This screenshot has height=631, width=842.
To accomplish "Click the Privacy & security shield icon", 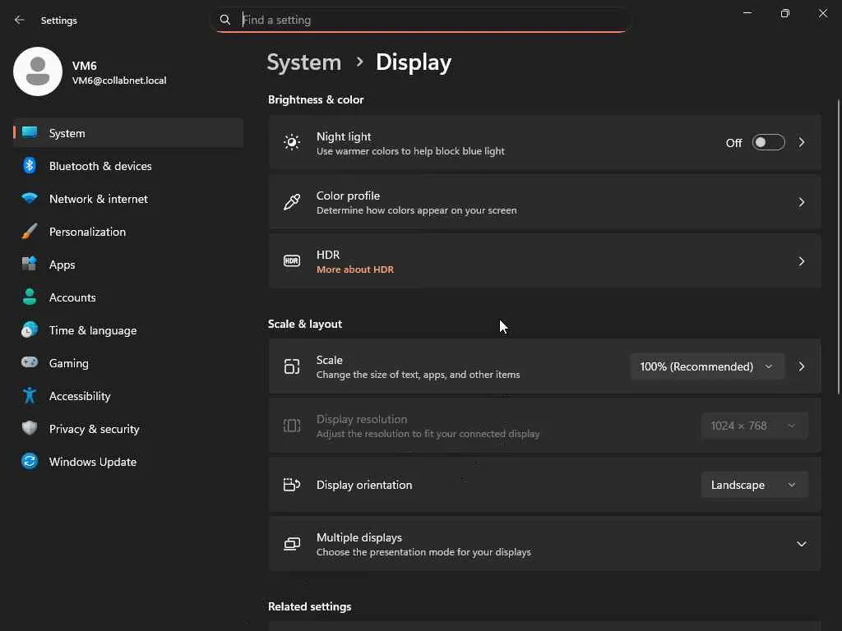I will point(30,429).
